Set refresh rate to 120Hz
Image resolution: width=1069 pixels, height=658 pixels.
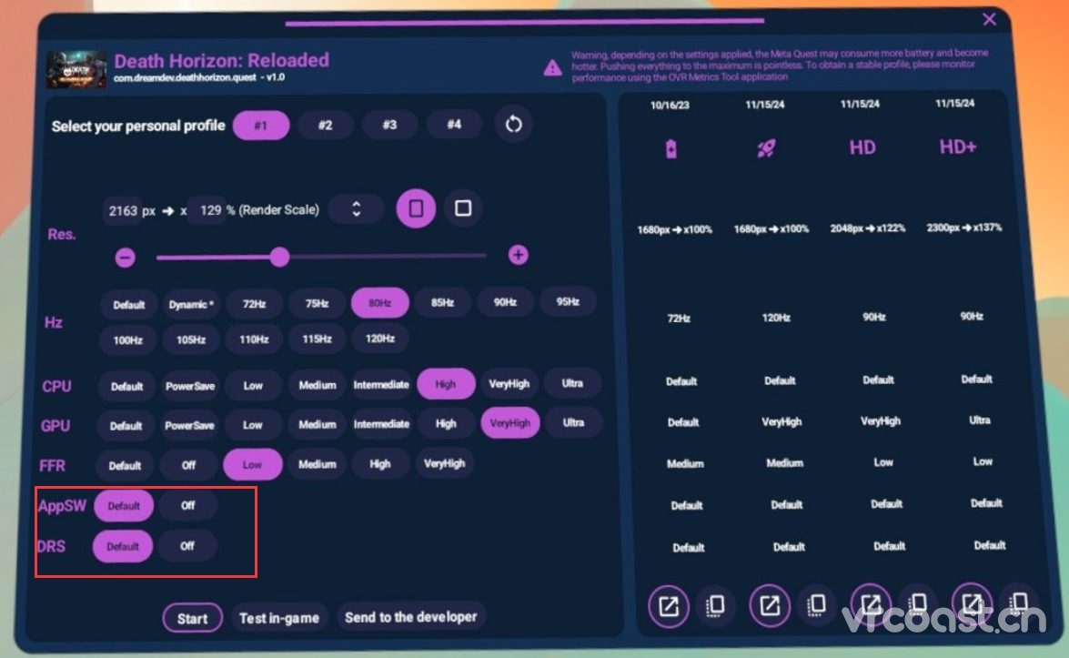click(x=379, y=339)
